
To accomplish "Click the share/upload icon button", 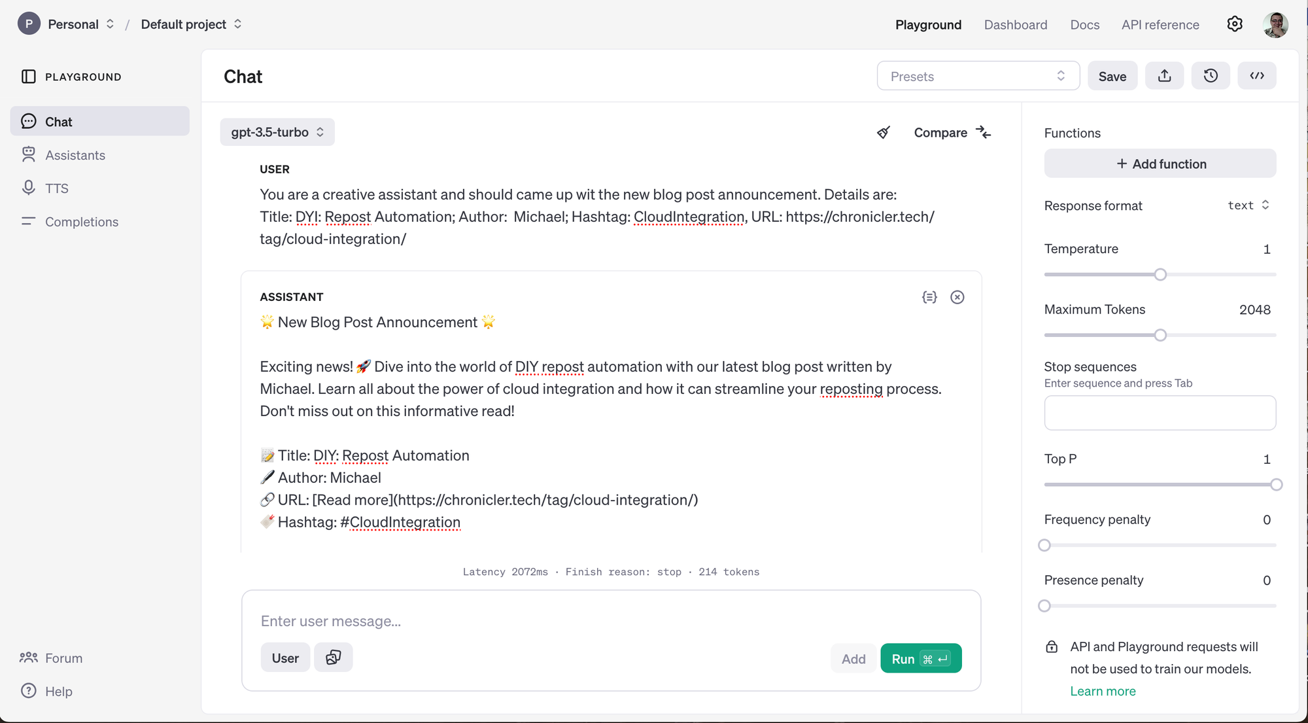I will (1164, 76).
